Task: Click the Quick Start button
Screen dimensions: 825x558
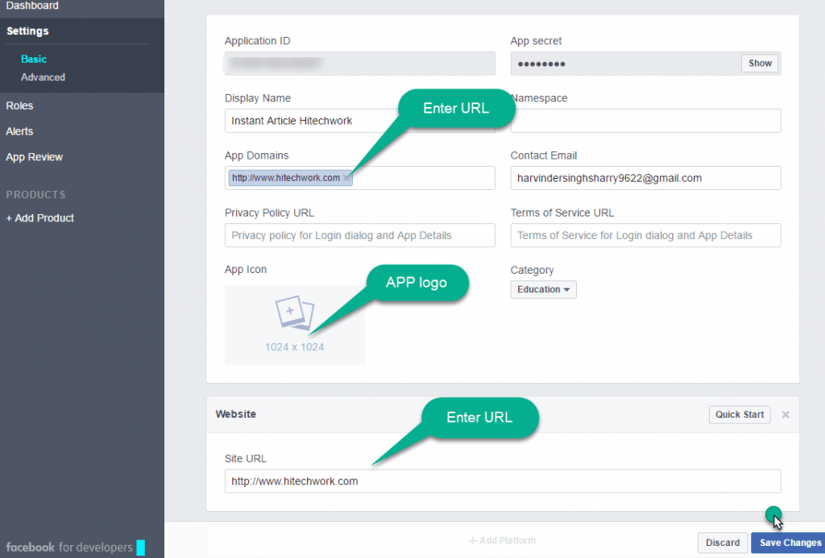Action: click(740, 415)
